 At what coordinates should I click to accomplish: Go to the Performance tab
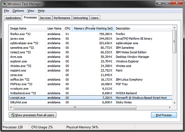[62, 18]
